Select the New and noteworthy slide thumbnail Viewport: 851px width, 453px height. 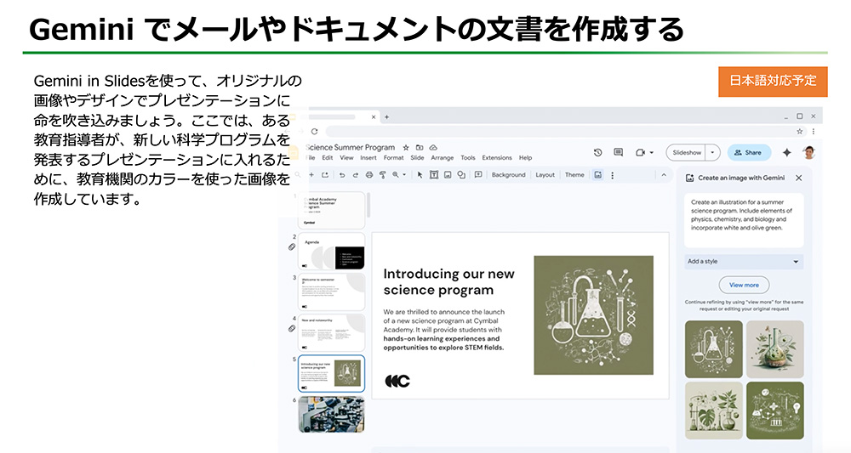click(332, 332)
